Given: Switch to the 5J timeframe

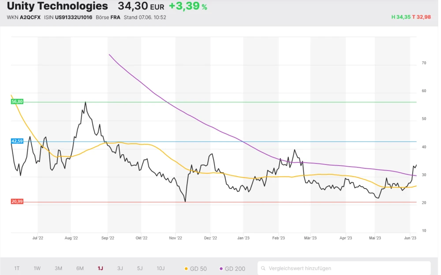Looking at the screenshot, I should (140, 268).
